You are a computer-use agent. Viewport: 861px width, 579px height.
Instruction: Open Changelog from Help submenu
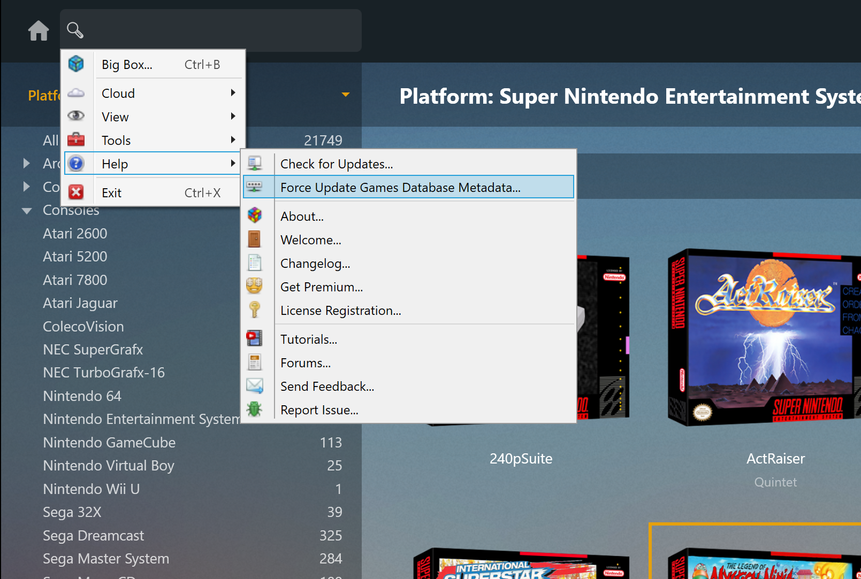(x=409, y=263)
